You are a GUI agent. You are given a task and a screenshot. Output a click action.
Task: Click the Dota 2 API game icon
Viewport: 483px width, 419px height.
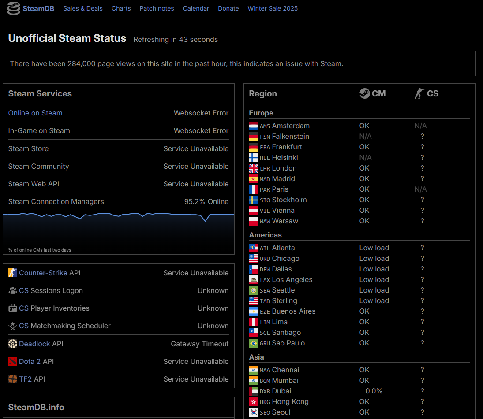click(13, 361)
